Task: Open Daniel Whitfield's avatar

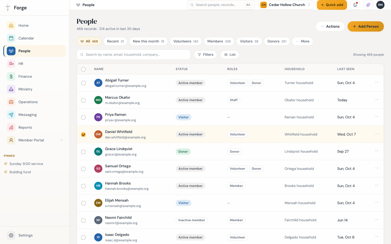Action: click(x=98, y=134)
